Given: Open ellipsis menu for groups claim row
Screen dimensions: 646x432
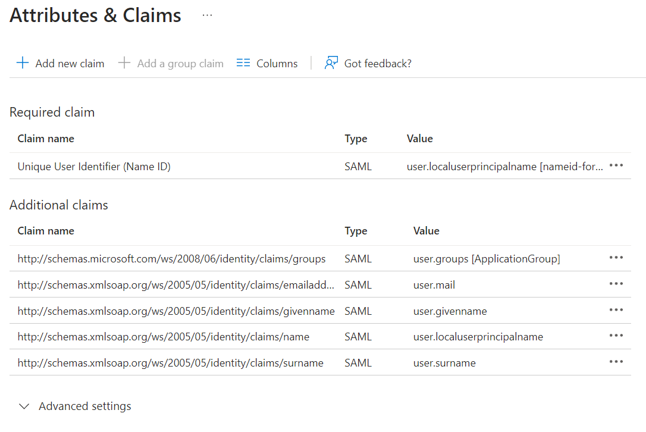Looking at the screenshot, I should pyautogui.click(x=616, y=258).
